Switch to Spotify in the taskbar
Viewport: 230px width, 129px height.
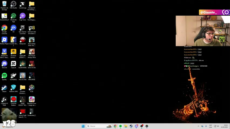tap(121, 126)
